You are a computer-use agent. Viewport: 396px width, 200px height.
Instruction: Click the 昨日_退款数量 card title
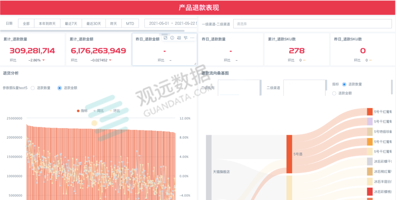(214, 39)
